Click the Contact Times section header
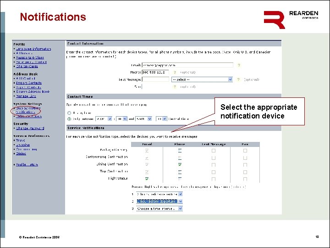Image resolution: width=330 pixels, height=248 pixels. (174, 96)
